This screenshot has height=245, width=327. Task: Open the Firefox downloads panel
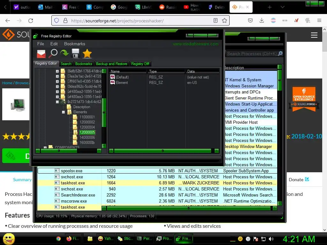click(262, 20)
